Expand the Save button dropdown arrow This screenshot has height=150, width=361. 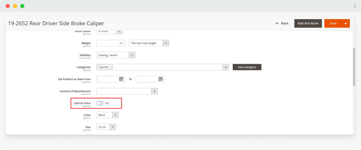tap(346, 23)
